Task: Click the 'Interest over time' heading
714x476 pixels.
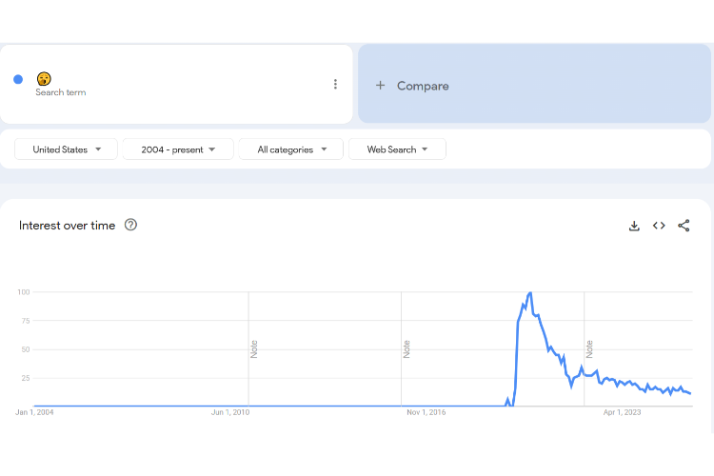Action: 67,226
